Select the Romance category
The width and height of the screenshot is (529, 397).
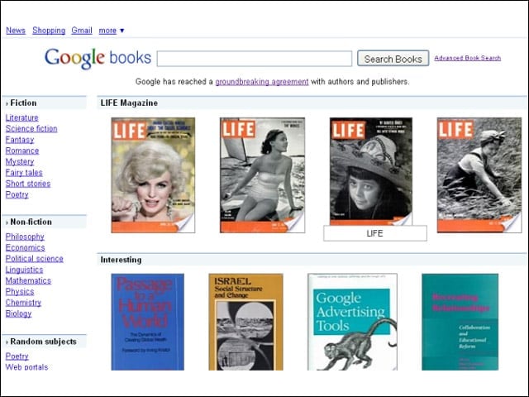(22, 151)
